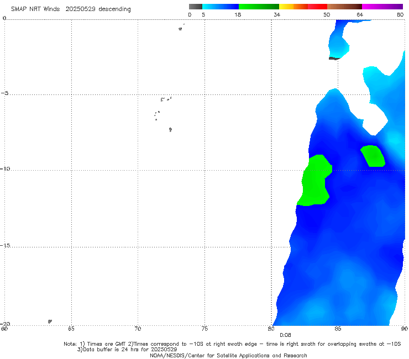
Task: Click the gray segment of the color bar
Action: click(x=196, y=7)
